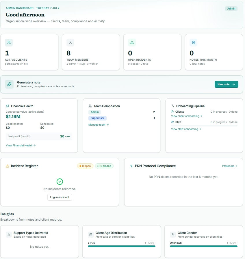The height and width of the screenshot is (259, 245).
Task: Click the Active Clients people icon
Action: point(9,42)
